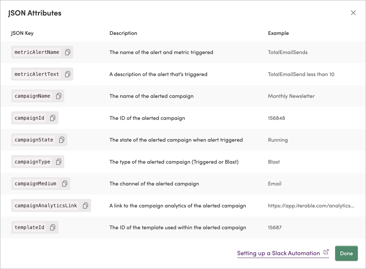Copy the campaignAnalyticsLink JSON key

point(85,205)
